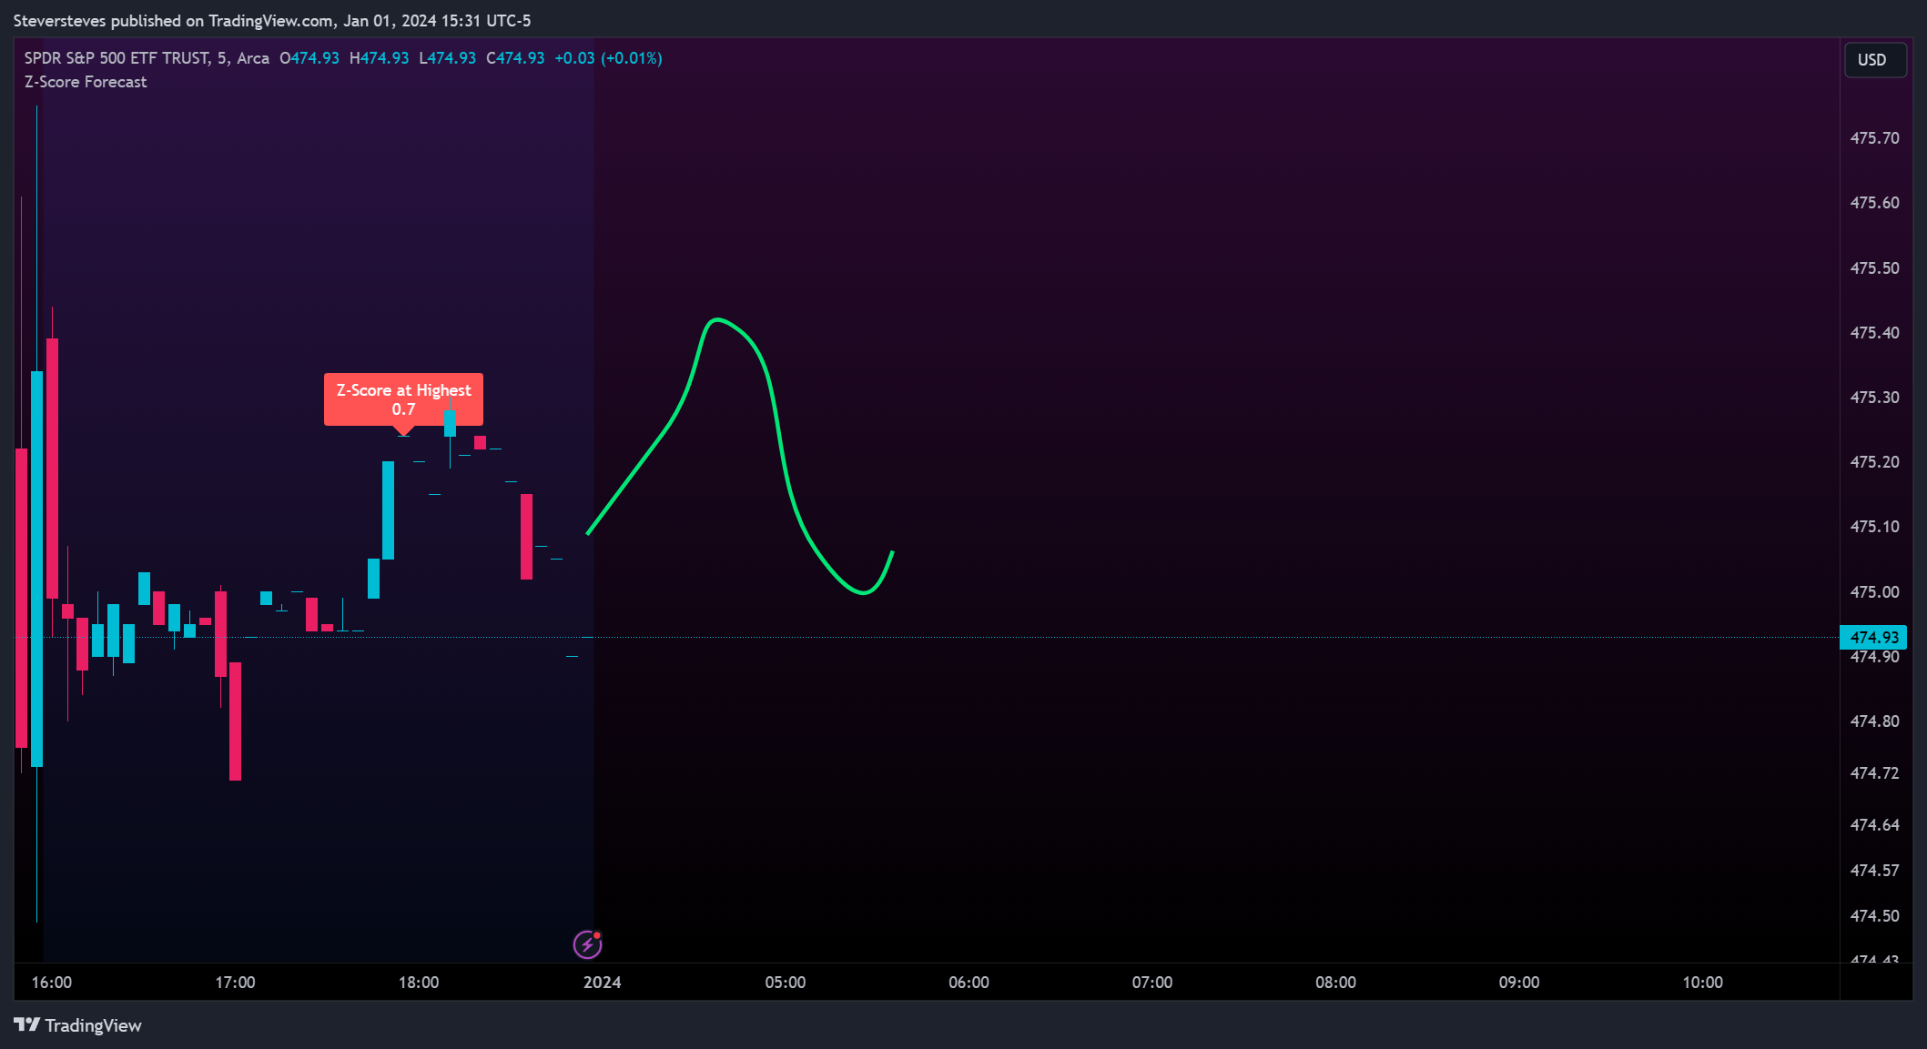Click the 17:00 time axis label
The width and height of the screenshot is (1927, 1049).
(235, 983)
